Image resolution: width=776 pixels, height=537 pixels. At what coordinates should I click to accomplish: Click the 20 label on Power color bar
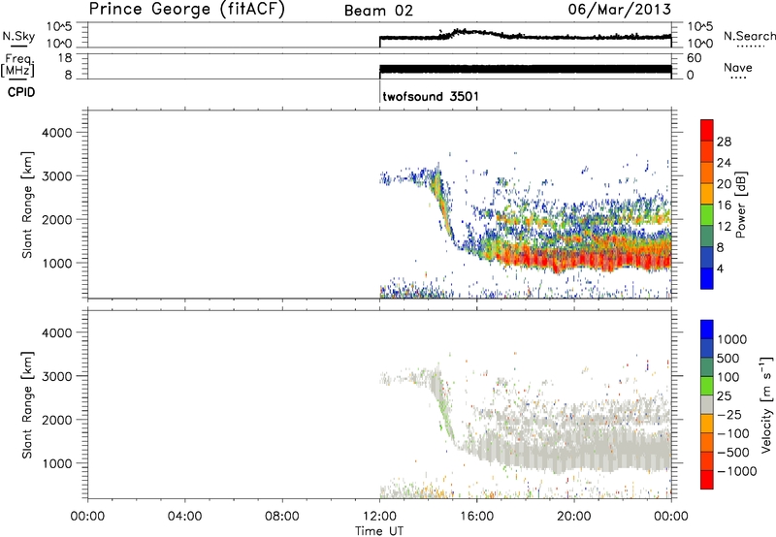tap(724, 184)
